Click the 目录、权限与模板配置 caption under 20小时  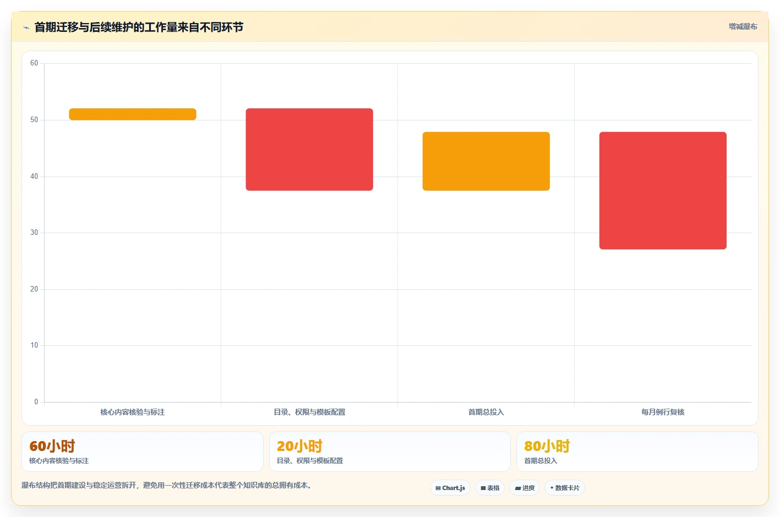[x=310, y=461]
